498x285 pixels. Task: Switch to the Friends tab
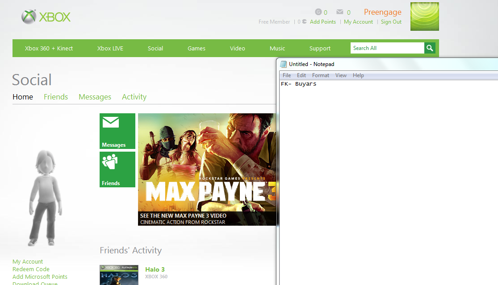pyautogui.click(x=56, y=97)
